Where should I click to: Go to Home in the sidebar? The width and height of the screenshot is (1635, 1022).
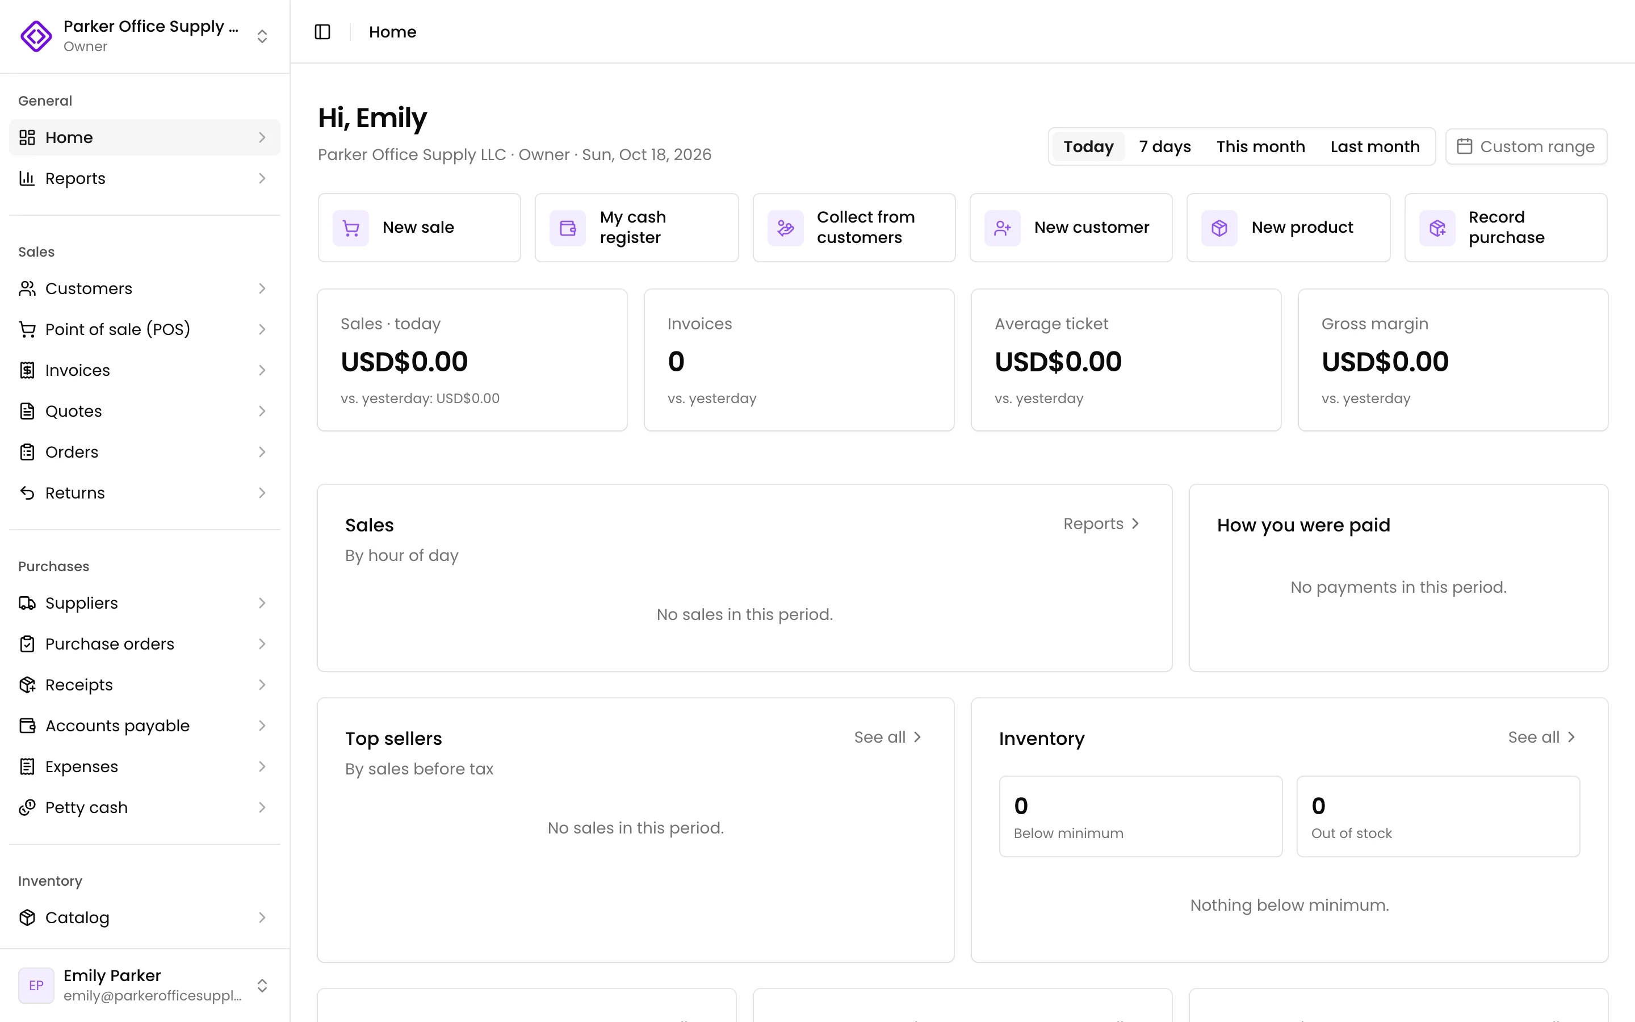click(145, 137)
